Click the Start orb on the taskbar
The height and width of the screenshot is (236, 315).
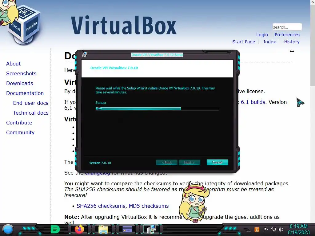[8, 230]
